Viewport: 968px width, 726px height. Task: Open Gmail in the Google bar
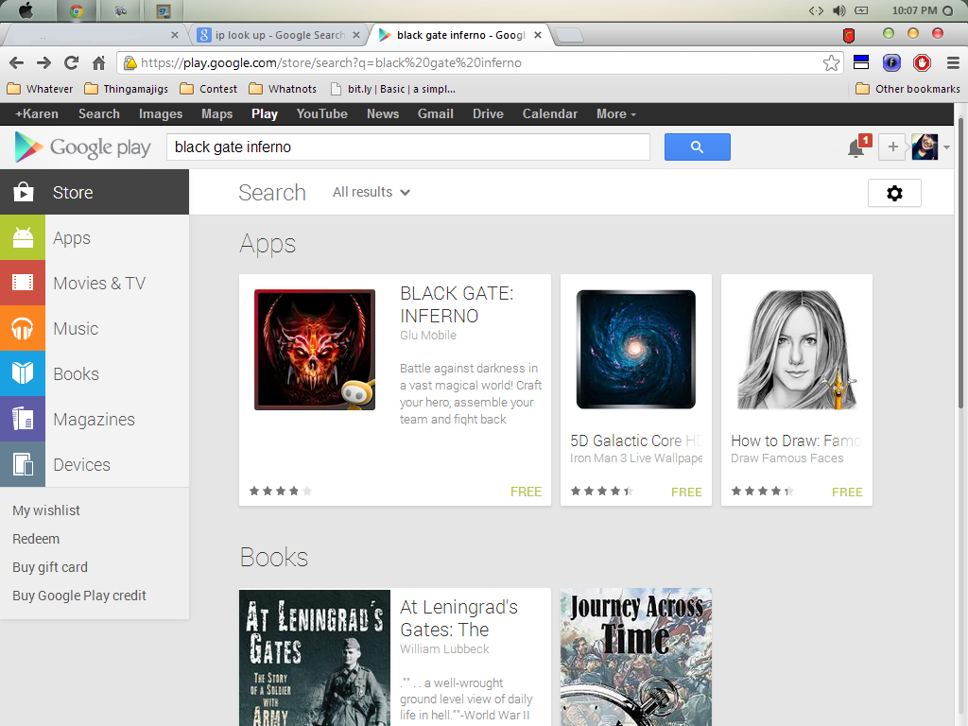[x=435, y=113]
